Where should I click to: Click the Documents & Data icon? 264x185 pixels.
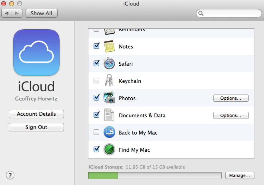click(x=109, y=115)
